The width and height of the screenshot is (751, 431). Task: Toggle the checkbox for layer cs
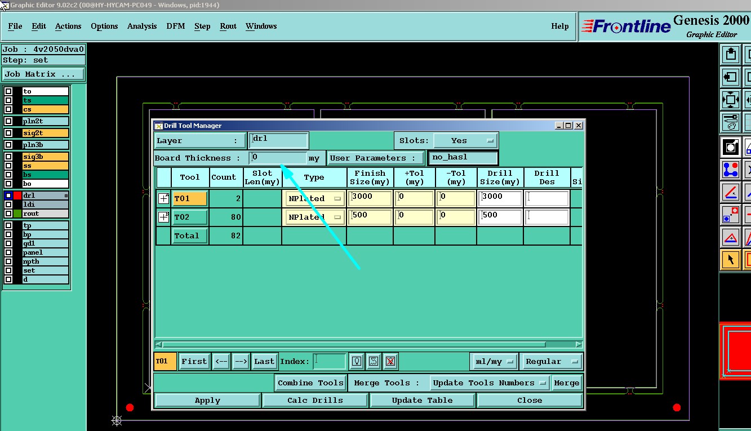8,109
